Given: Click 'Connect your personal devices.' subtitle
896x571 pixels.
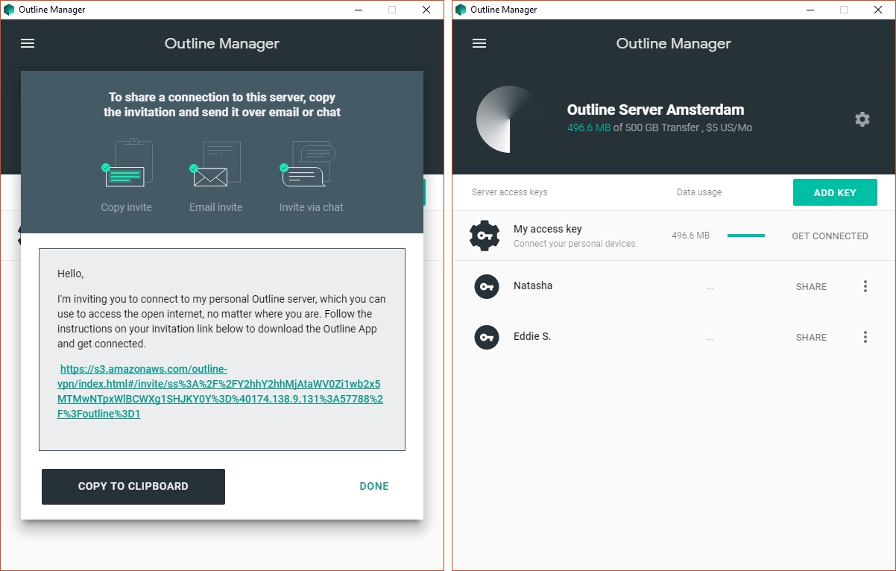Looking at the screenshot, I should click(x=575, y=244).
